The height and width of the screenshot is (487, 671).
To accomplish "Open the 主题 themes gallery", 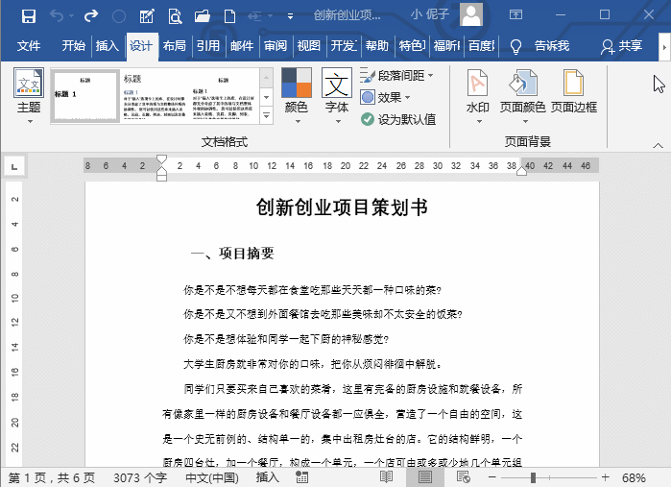I will (x=29, y=95).
